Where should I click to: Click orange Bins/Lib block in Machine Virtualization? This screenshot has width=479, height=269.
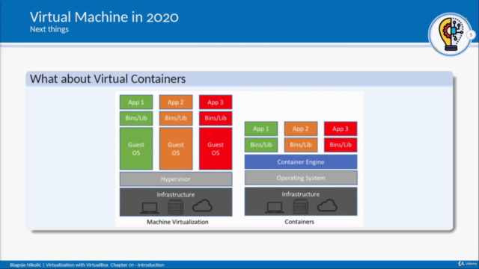(176, 118)
